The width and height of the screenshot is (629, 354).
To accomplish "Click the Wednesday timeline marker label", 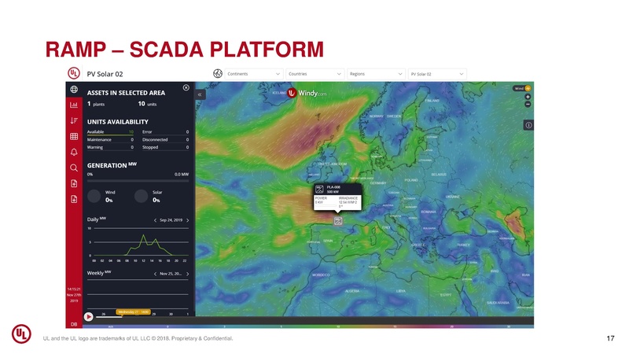I will click(134, 312).
